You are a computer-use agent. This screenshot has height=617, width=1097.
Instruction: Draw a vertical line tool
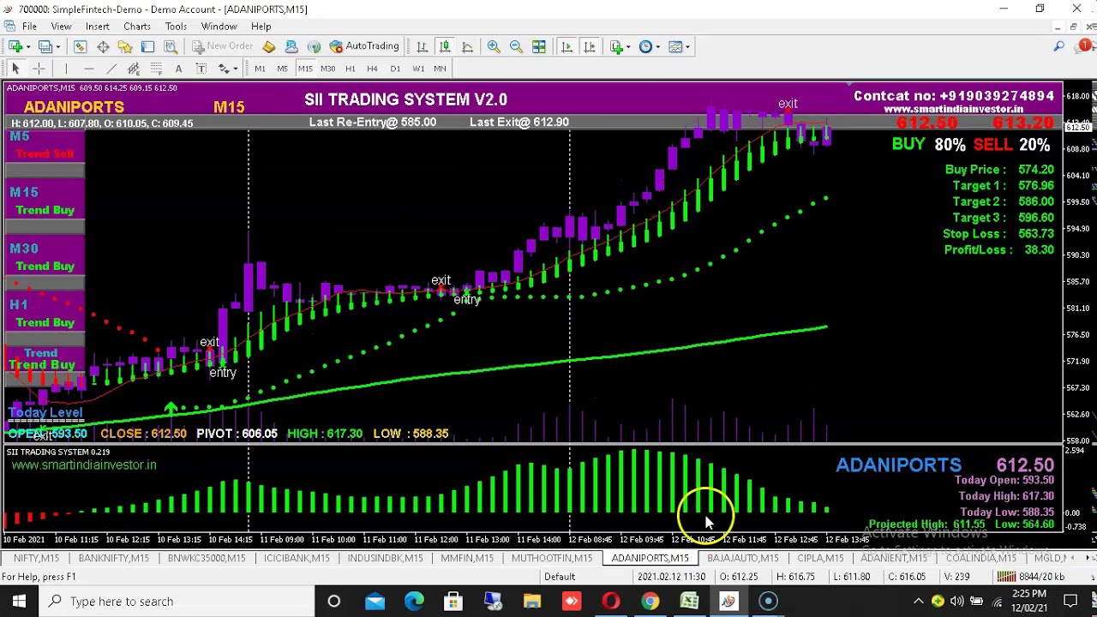click(x=65, y=69)
